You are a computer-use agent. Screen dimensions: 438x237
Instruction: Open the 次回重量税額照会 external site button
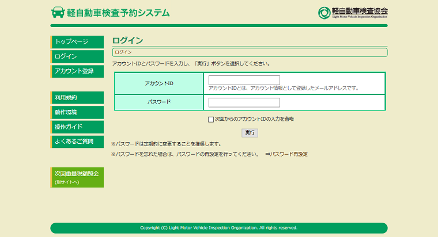(x=77, y=177)
